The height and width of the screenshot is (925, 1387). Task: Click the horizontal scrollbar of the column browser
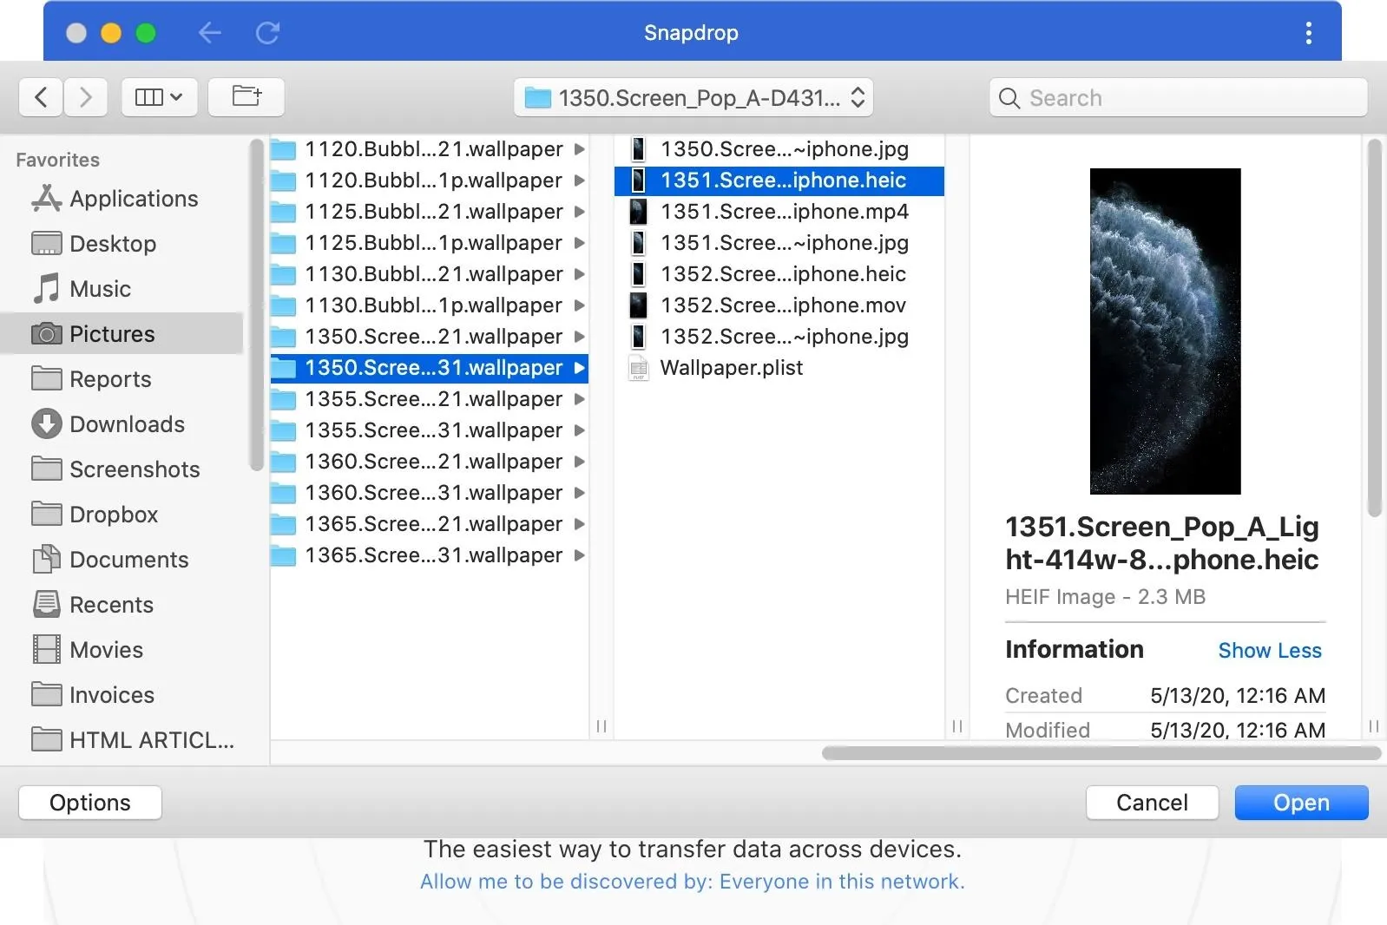click(1101, 753)
